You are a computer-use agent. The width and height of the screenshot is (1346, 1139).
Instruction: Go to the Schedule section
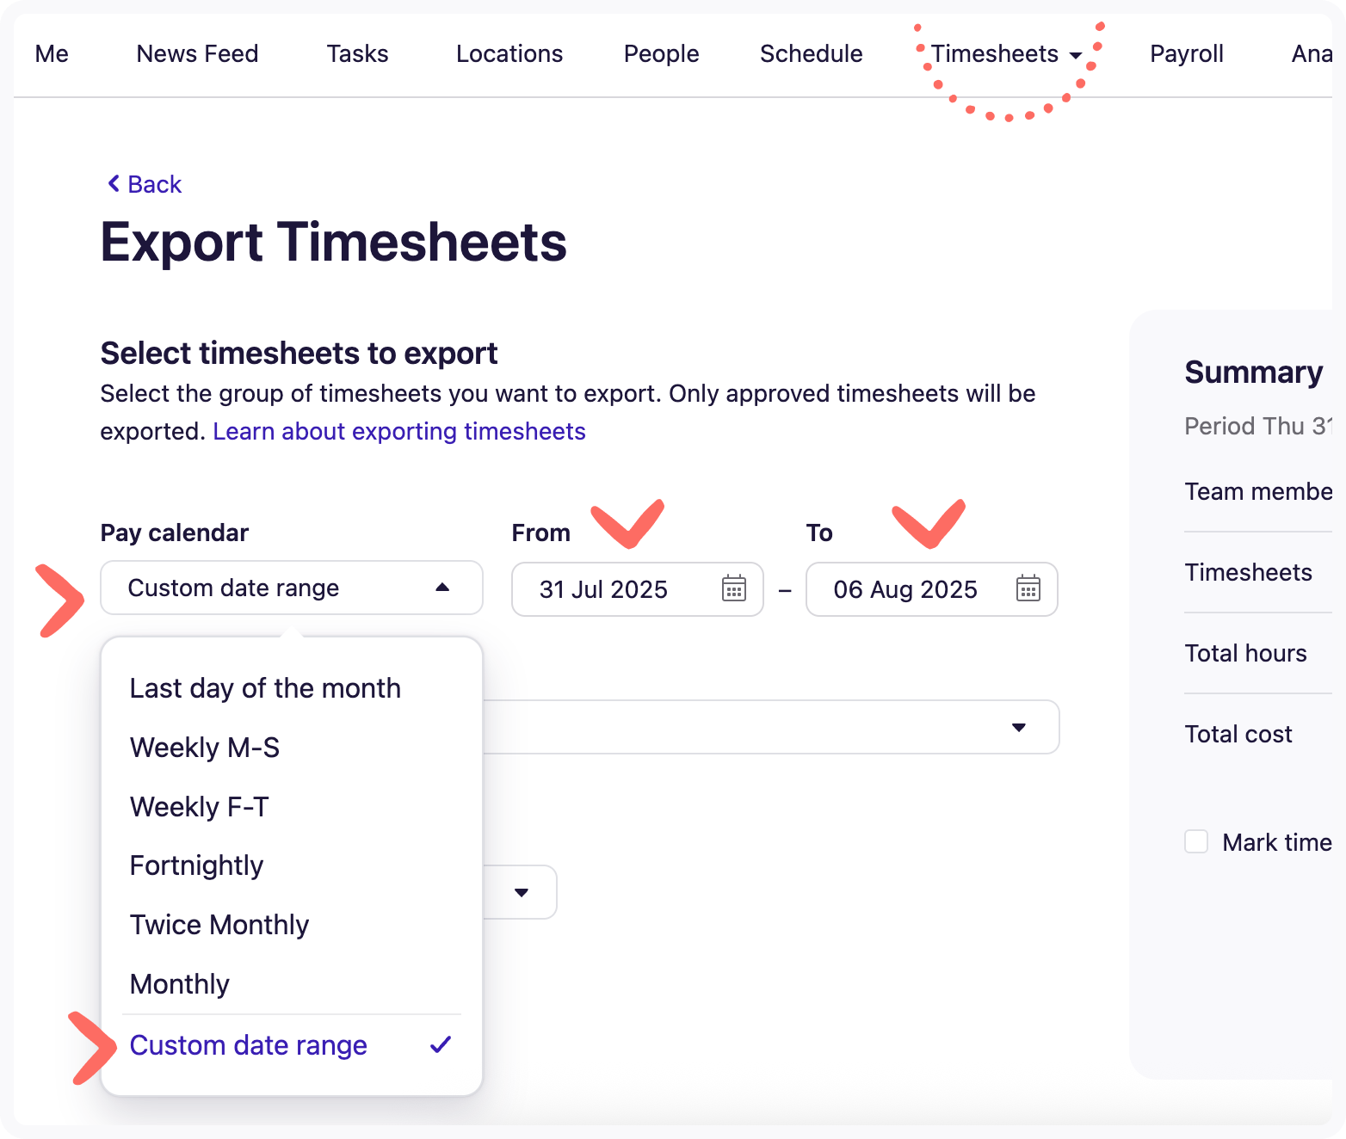pyautogui.click(x=811, y=53)
